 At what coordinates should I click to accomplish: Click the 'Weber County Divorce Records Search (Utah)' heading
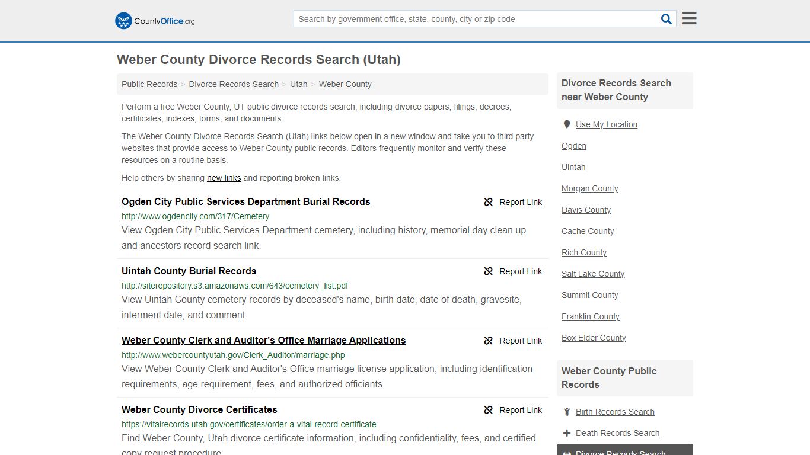pyautogui.click(x=259, y=60)
